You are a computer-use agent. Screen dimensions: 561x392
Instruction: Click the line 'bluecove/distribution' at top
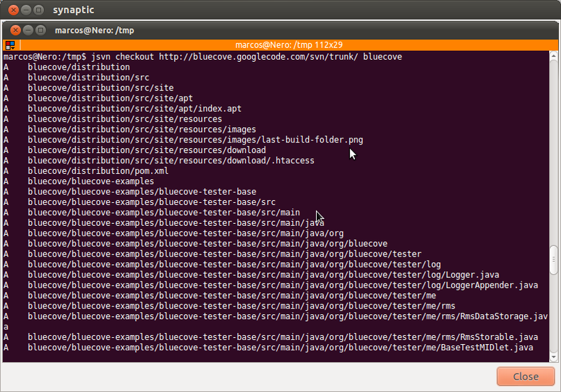(x=79, y=67)
